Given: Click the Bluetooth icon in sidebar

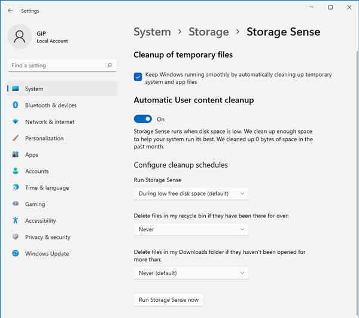Looking at the screenshot, I should 16,105.
